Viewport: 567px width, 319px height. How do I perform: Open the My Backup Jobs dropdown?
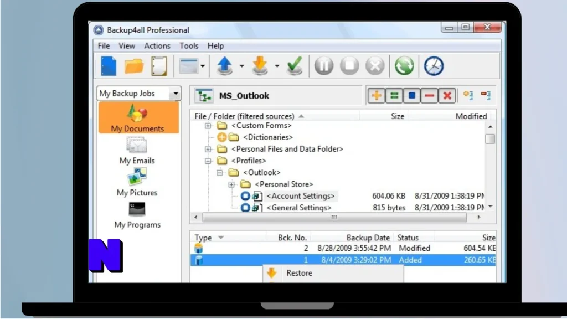[139, 93]
